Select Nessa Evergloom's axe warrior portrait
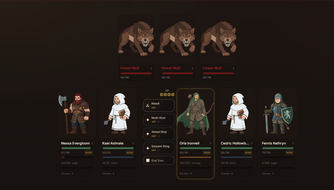 click(74, 114)
